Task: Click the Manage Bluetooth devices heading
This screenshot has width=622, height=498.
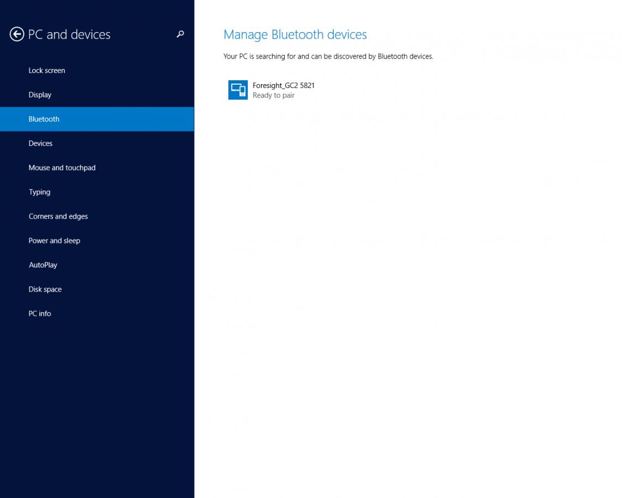Action: 295,34
